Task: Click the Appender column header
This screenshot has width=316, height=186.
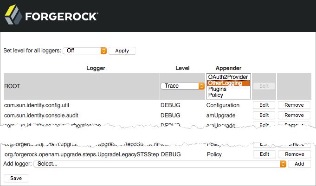Action: [x=228, y=68]
